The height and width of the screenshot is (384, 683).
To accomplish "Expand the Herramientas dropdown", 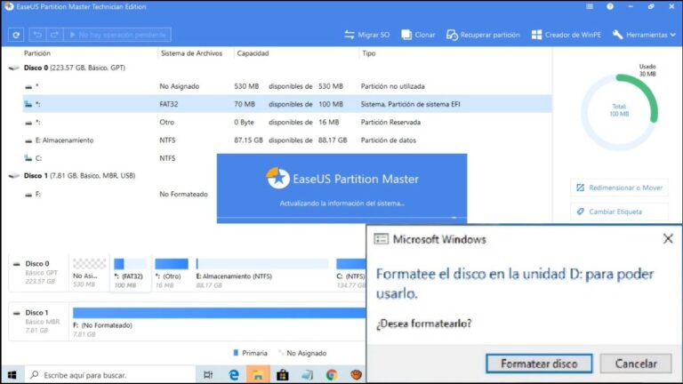I will (x=644, y=35).
